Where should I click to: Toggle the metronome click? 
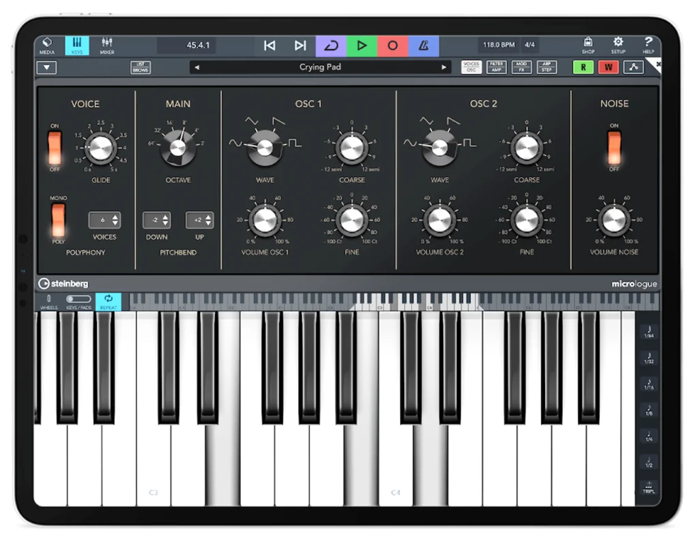423,46
